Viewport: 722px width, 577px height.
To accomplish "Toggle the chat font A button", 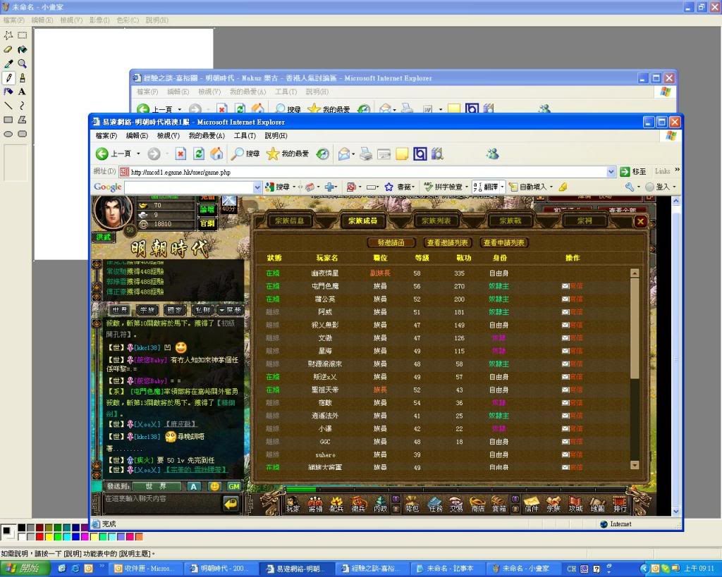I will pos(193,486).
